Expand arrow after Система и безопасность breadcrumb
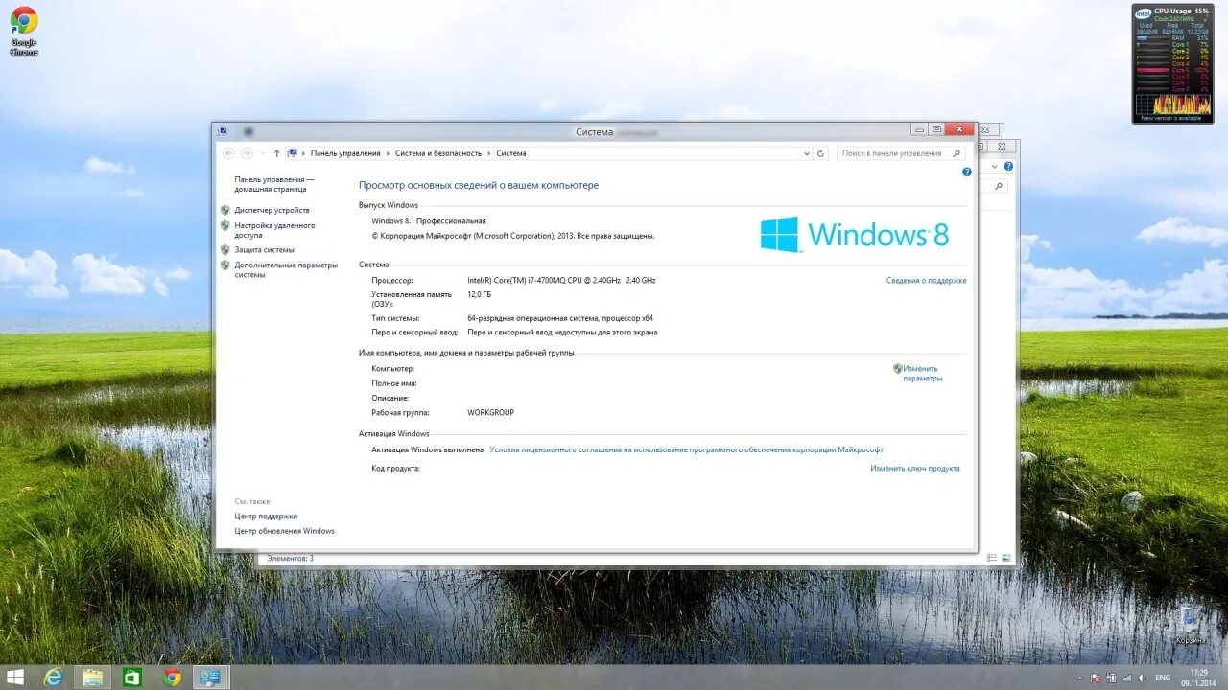The image size is (1228, 690). point(489,153)
